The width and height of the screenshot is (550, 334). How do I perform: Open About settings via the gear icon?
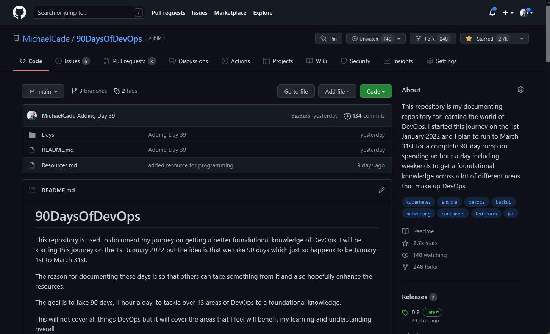tap(520, 90)
